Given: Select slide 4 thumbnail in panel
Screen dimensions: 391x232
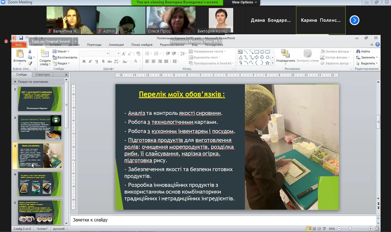Looking at the screenshot, I should pos(40,184).
